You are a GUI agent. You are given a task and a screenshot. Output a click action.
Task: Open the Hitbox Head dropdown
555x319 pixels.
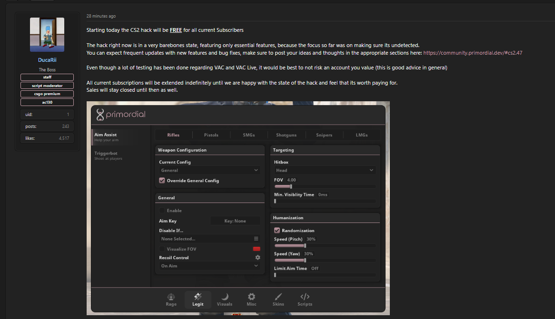coord(325,170)
